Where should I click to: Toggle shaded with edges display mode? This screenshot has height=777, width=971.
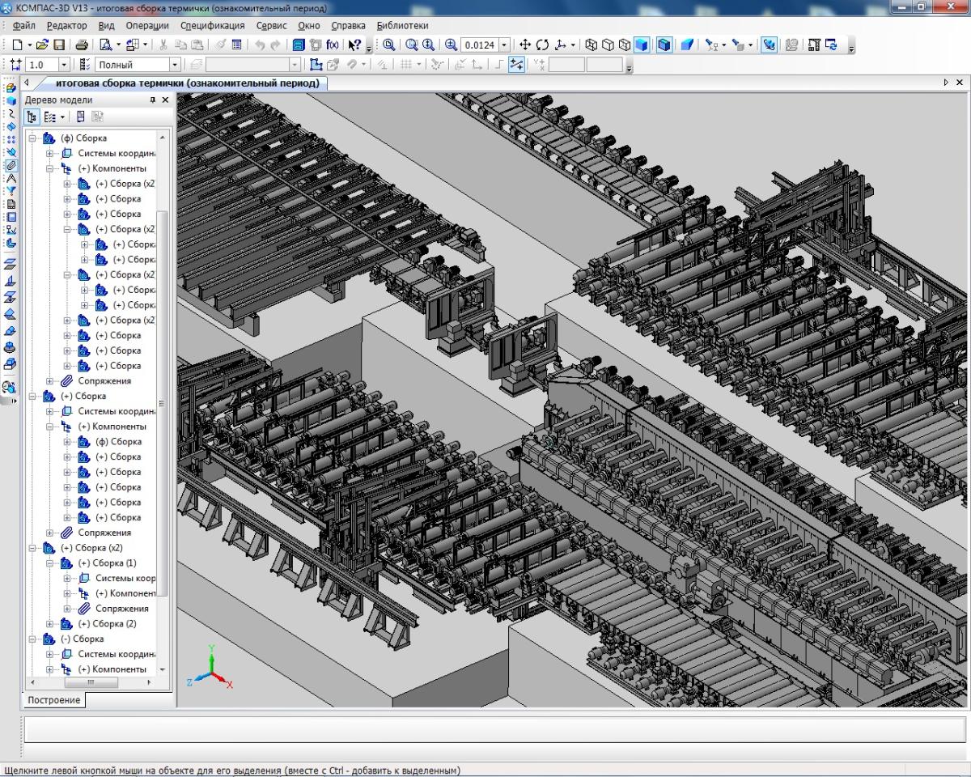(x=664, y=45)
